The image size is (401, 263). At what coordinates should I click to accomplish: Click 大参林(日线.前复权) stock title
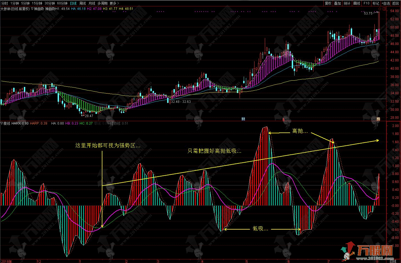15,9
